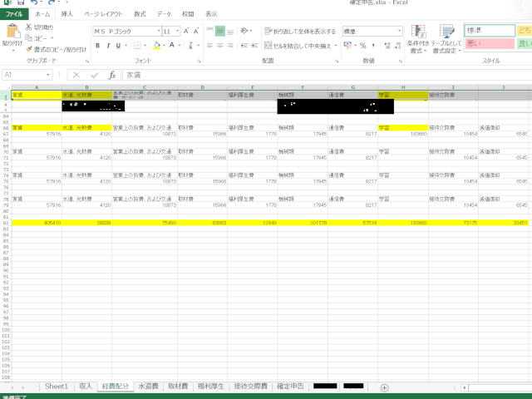Click the cell Borders icon
Viewport: 532px width, 399px height.
point(137,46)
